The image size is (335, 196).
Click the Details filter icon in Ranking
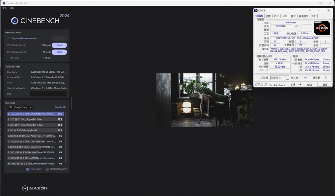click(x=64, y=108)
